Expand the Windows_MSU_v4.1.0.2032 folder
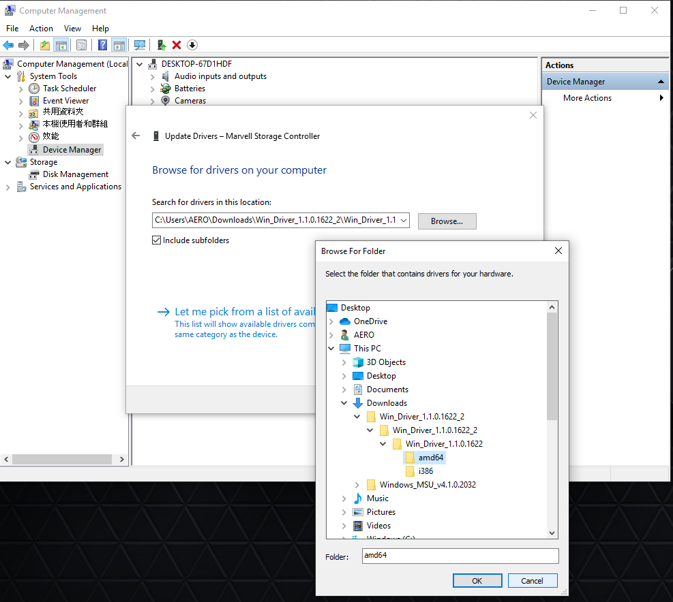The width and height of the screenshot is (673, 602). click(357, 485)
